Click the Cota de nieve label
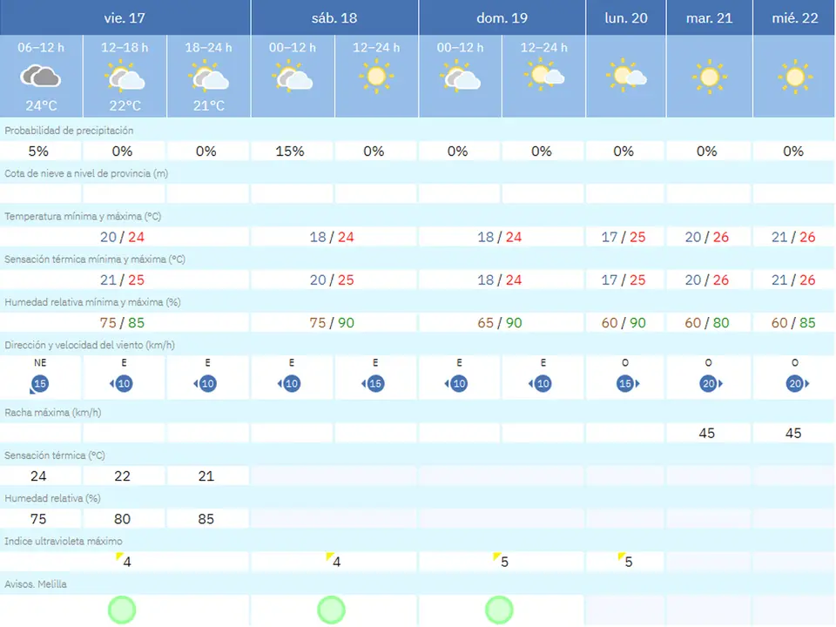The image size is (836, 627). pos(86,173)
